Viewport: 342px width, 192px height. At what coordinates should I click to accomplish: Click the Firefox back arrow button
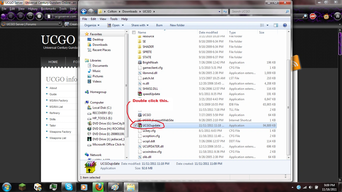click(11, 16)
